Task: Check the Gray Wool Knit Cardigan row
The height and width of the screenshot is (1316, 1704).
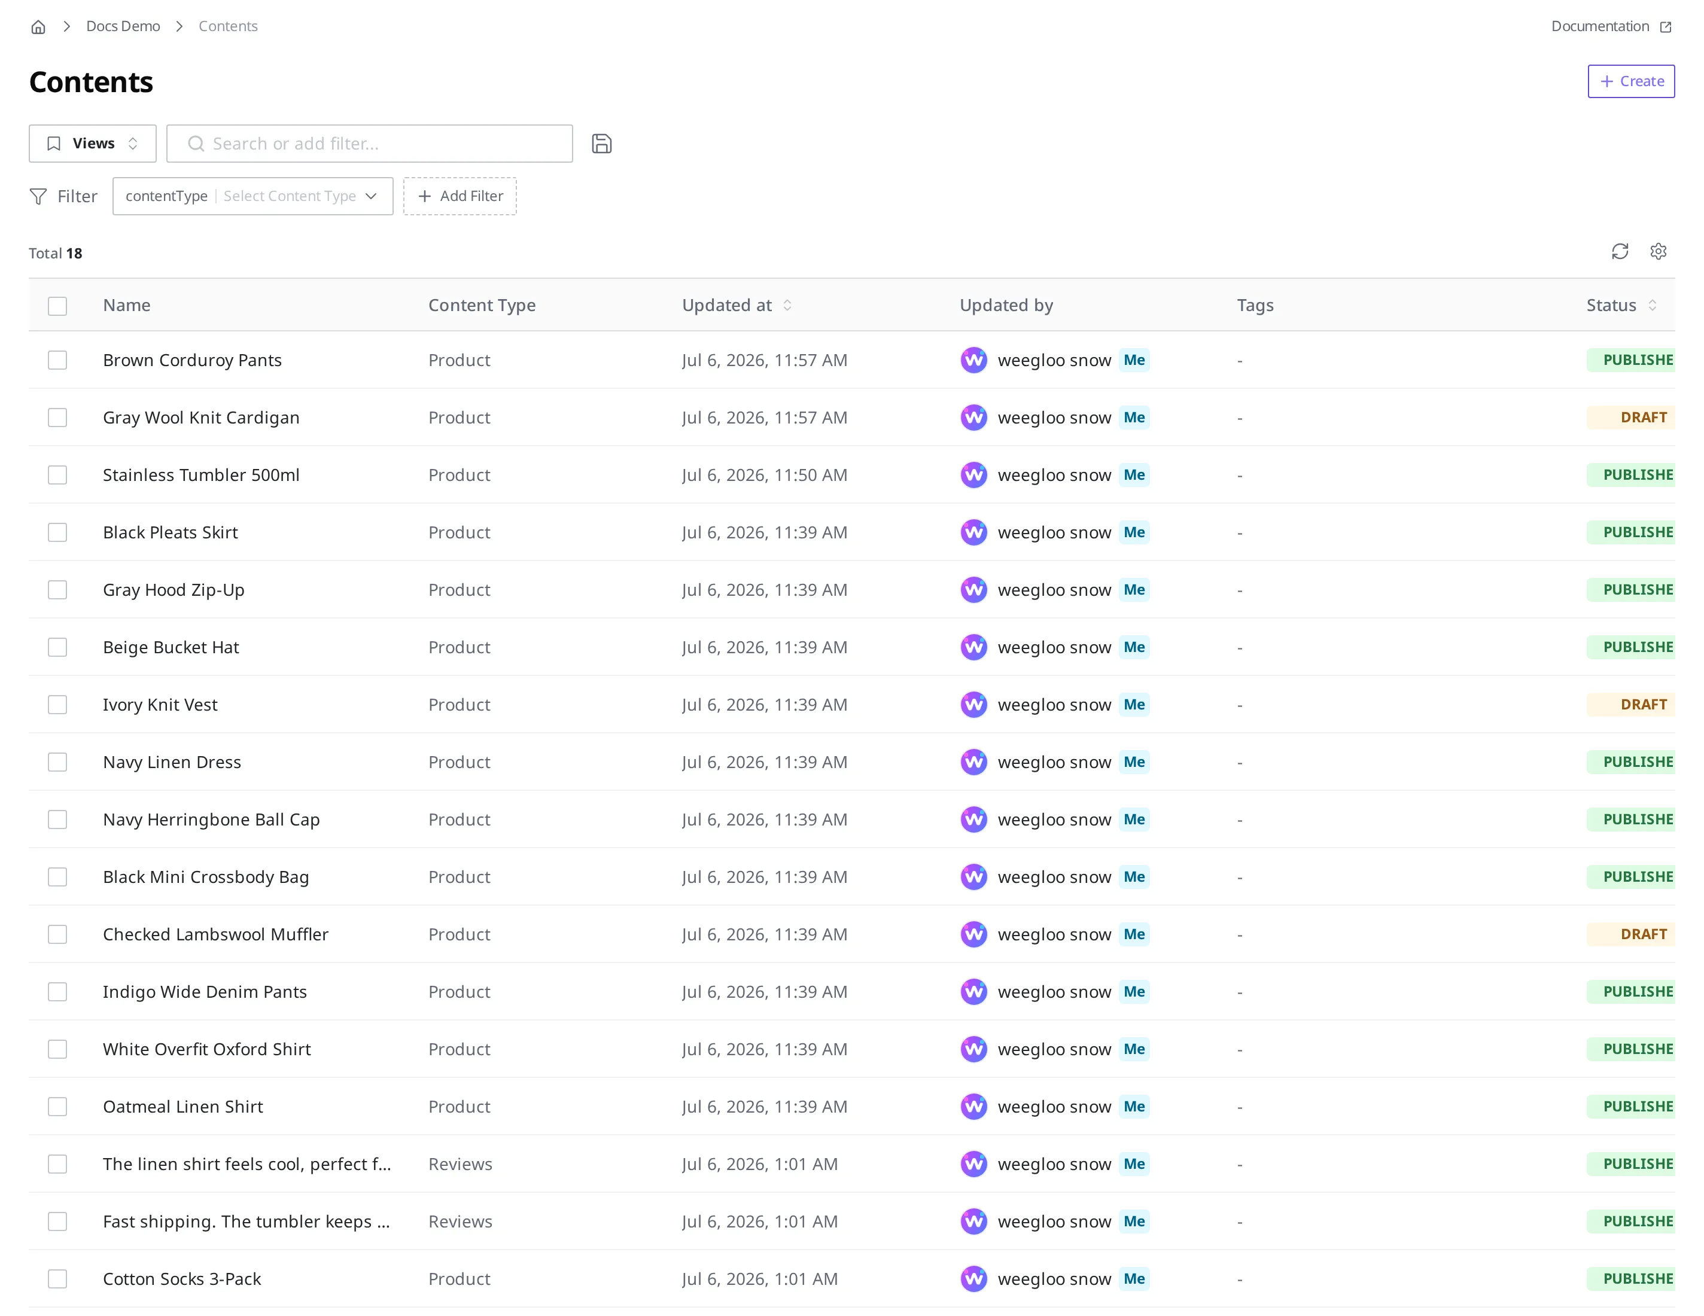Action: tap(57, 418)
